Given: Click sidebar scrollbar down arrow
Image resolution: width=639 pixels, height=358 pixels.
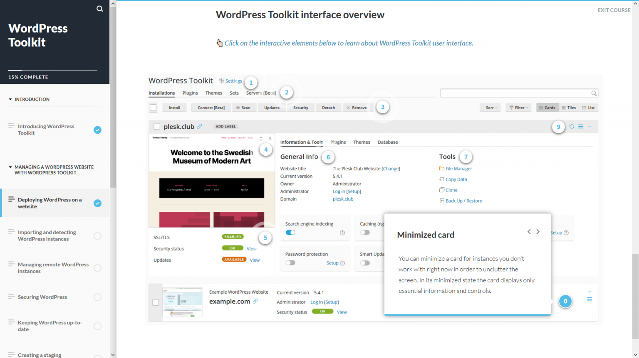Looking at the screenshot, I should pos(113,355).
